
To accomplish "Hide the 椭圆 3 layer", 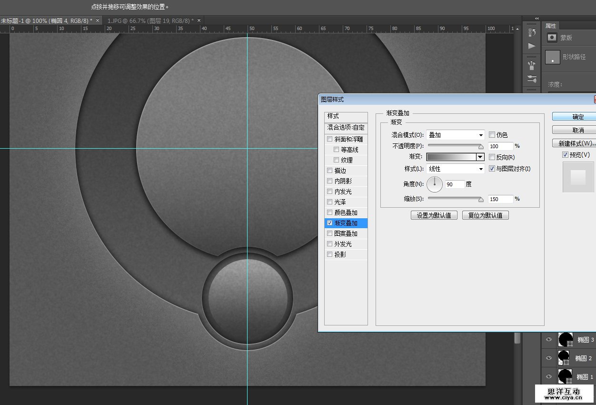I will [549, 340].
